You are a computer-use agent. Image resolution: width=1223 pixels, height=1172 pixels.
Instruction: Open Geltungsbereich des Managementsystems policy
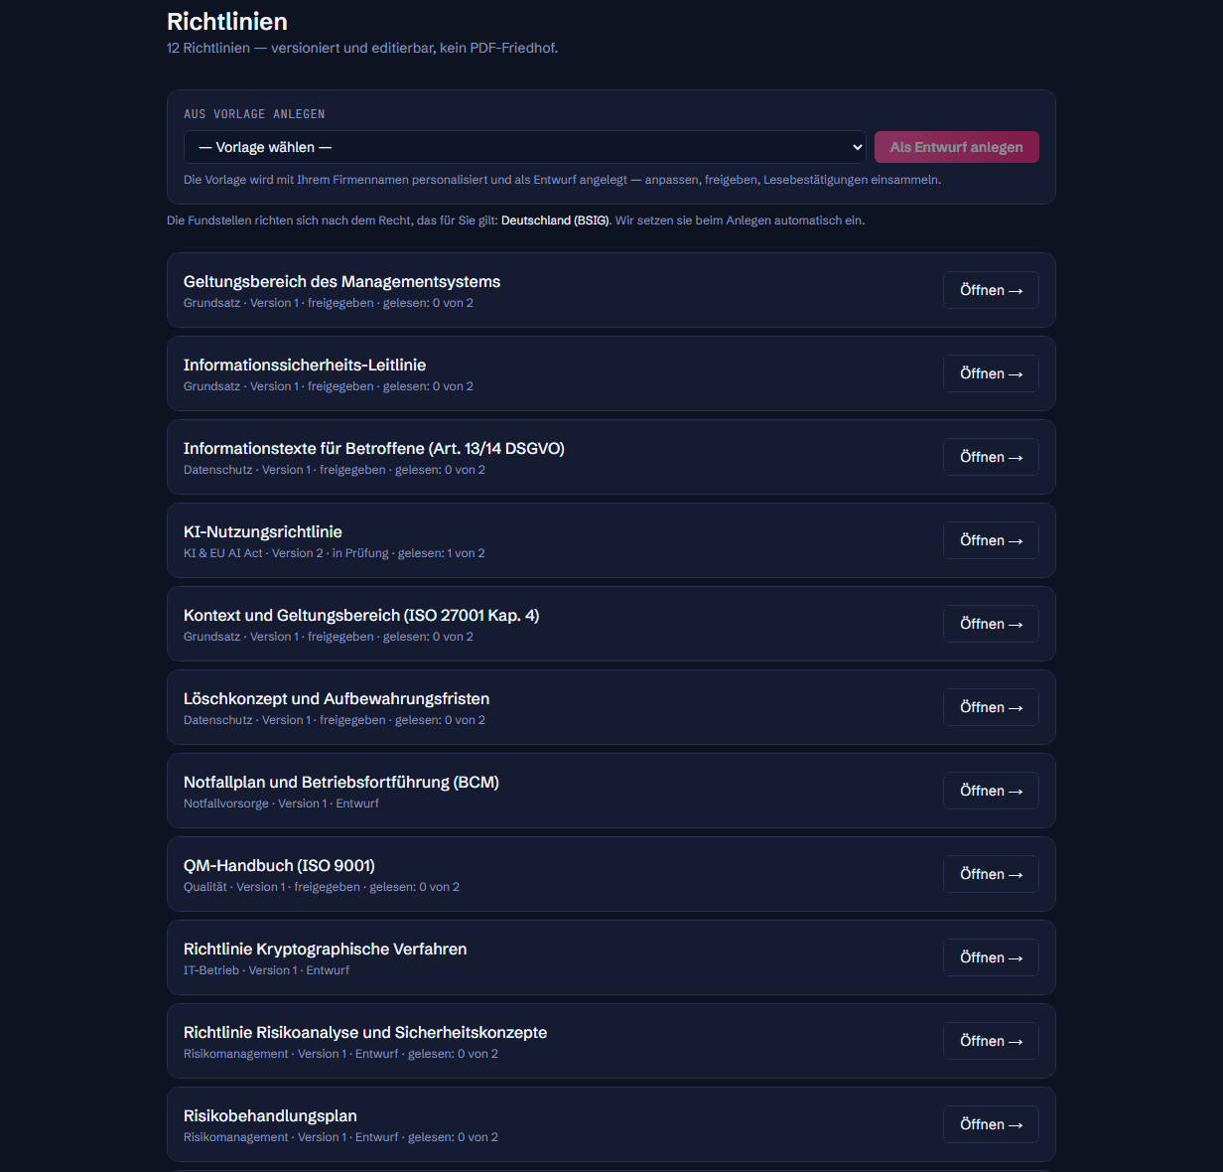point(991,290)
